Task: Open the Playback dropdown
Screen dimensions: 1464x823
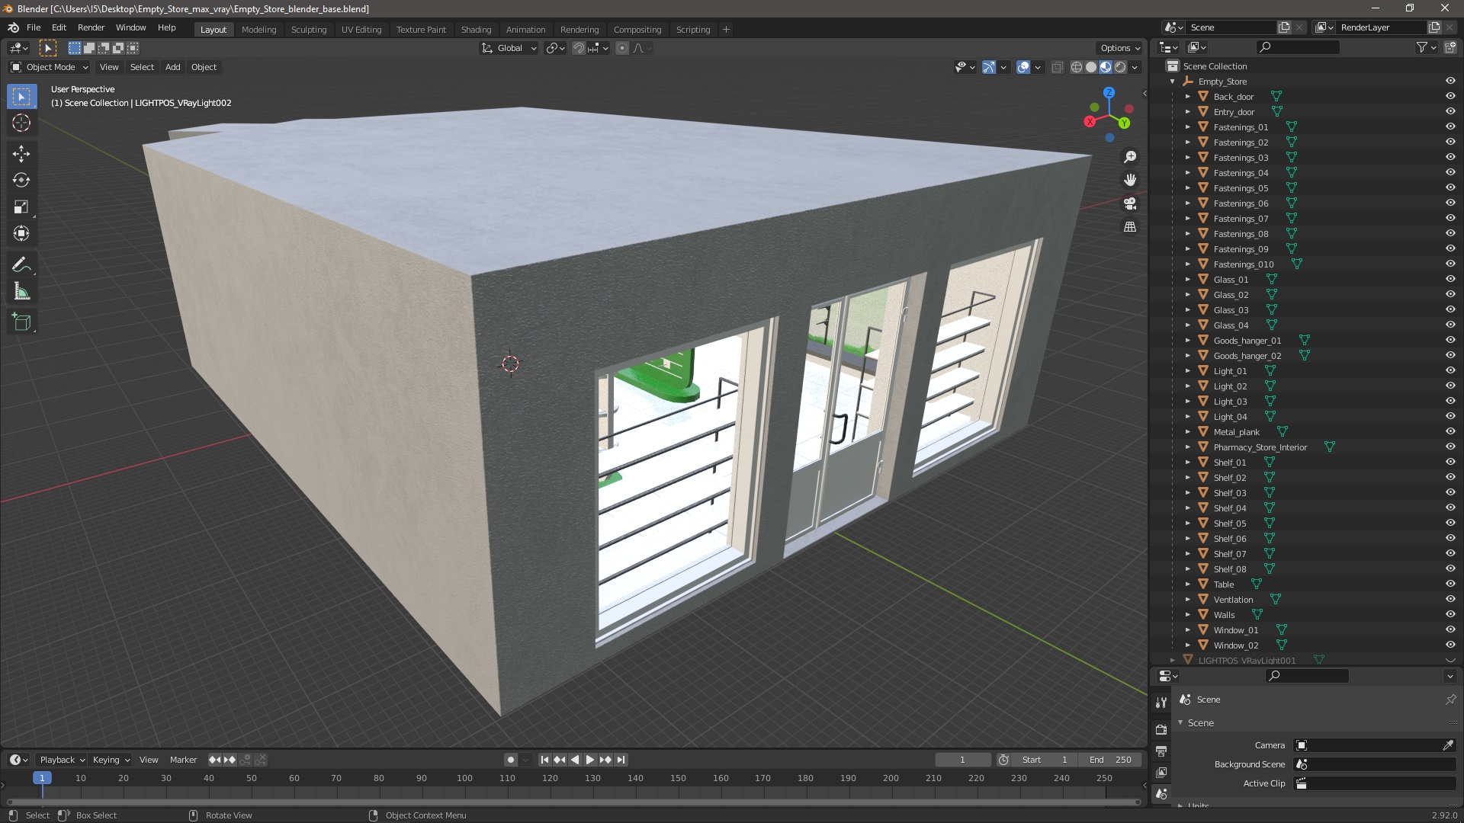Action: (62, 760)
